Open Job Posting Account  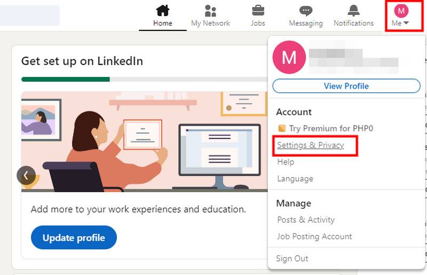coord(314,236)
